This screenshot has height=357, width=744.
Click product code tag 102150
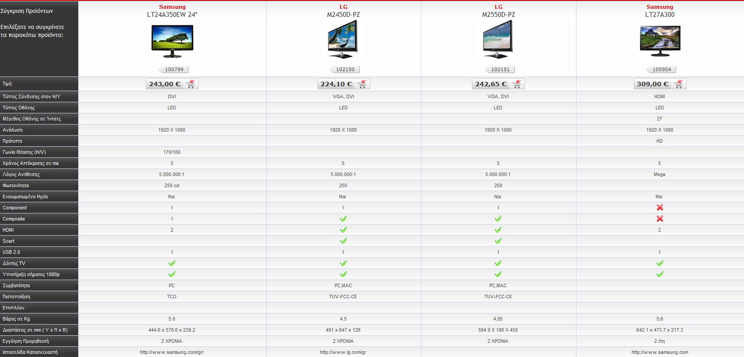point(345,69)
